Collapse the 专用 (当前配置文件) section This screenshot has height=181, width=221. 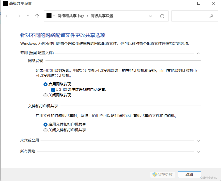click(x=198, y=53)
